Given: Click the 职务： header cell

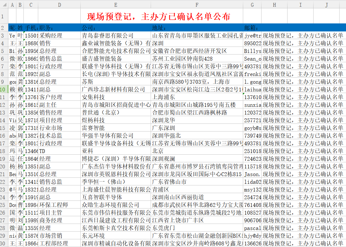Looking at the screenshot, I should (x=59, y=28).
